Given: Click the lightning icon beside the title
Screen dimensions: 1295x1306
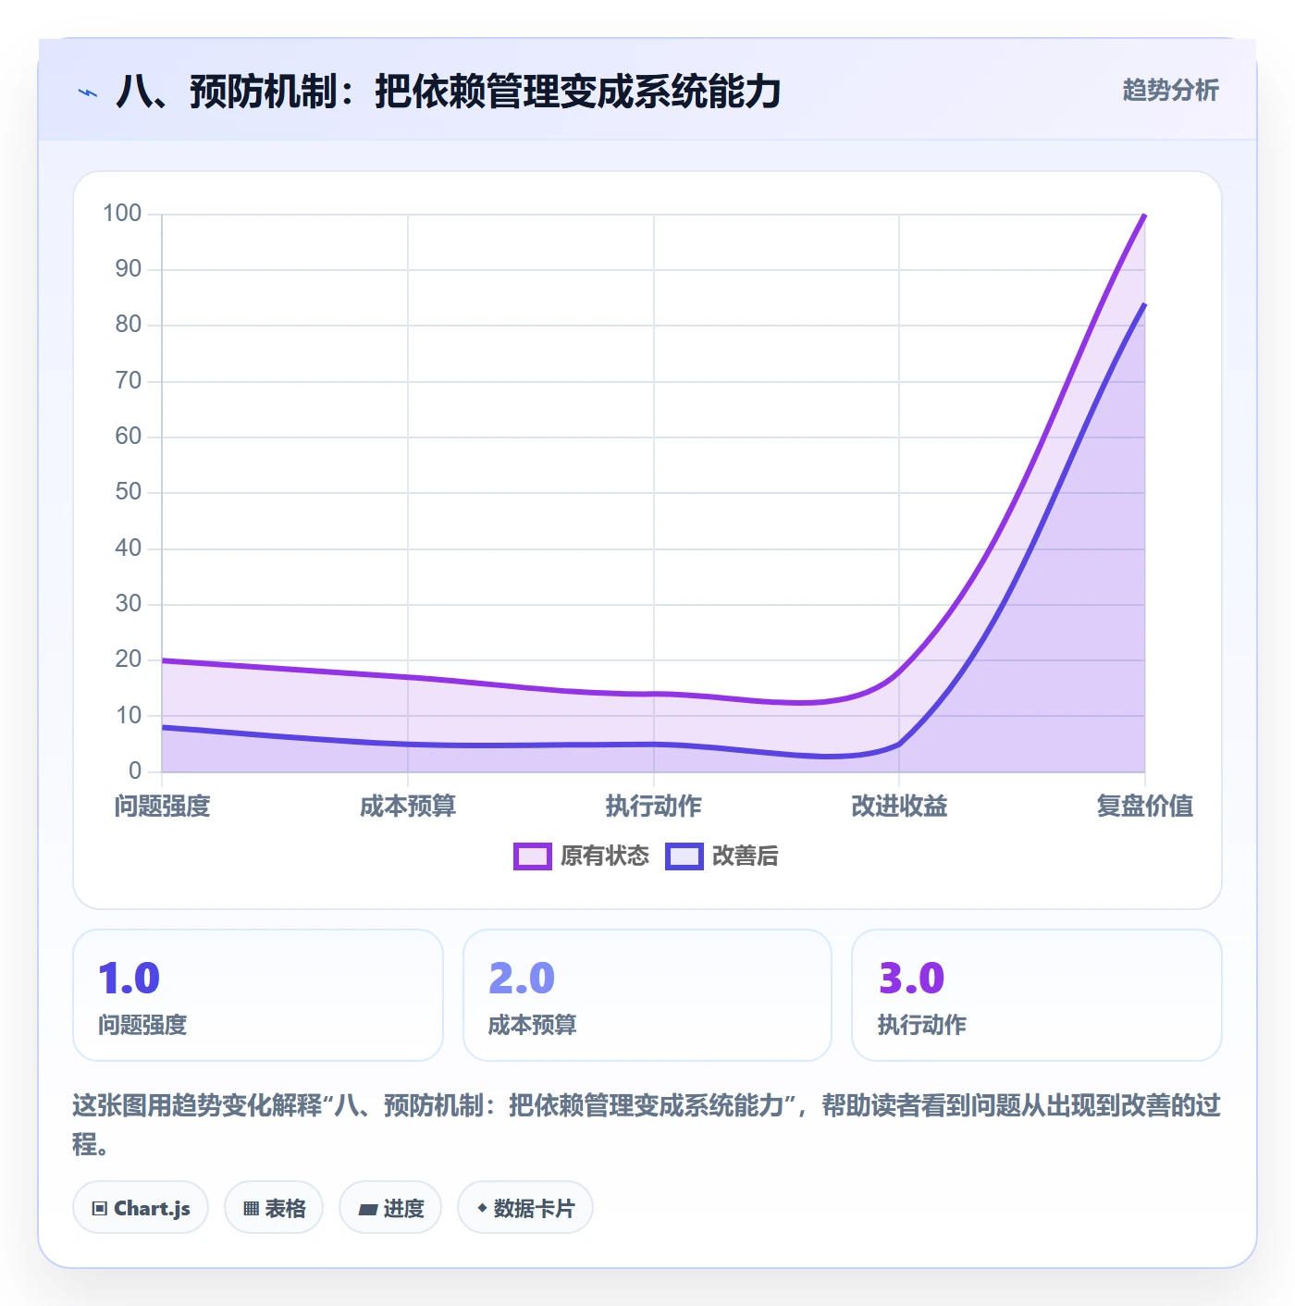Looking at the screenshot, I should (x=88, y=92).
